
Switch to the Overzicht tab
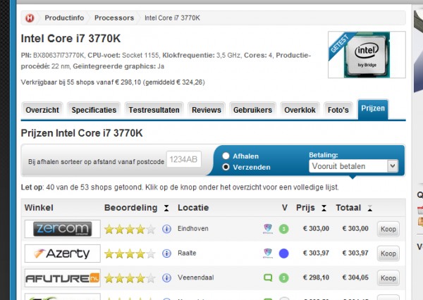click(x=42, y=110)
